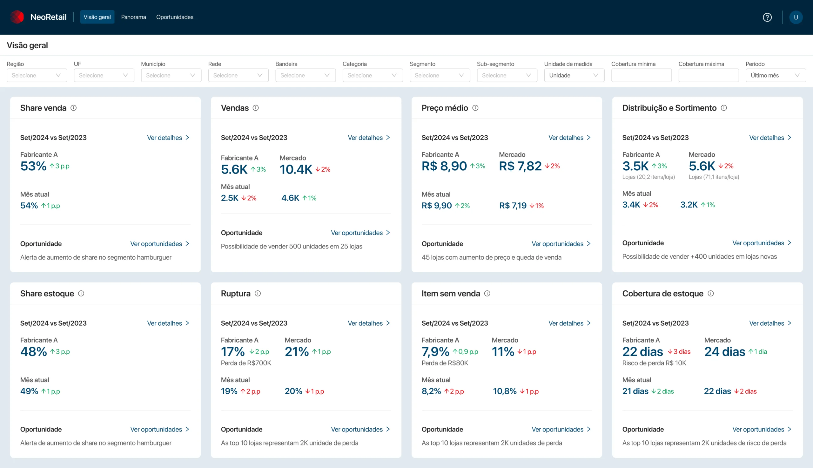Image resolution: width=813 pixels, height=468 pixels.
Task: Click the Visão geral page heading
Action: point(27,45)
